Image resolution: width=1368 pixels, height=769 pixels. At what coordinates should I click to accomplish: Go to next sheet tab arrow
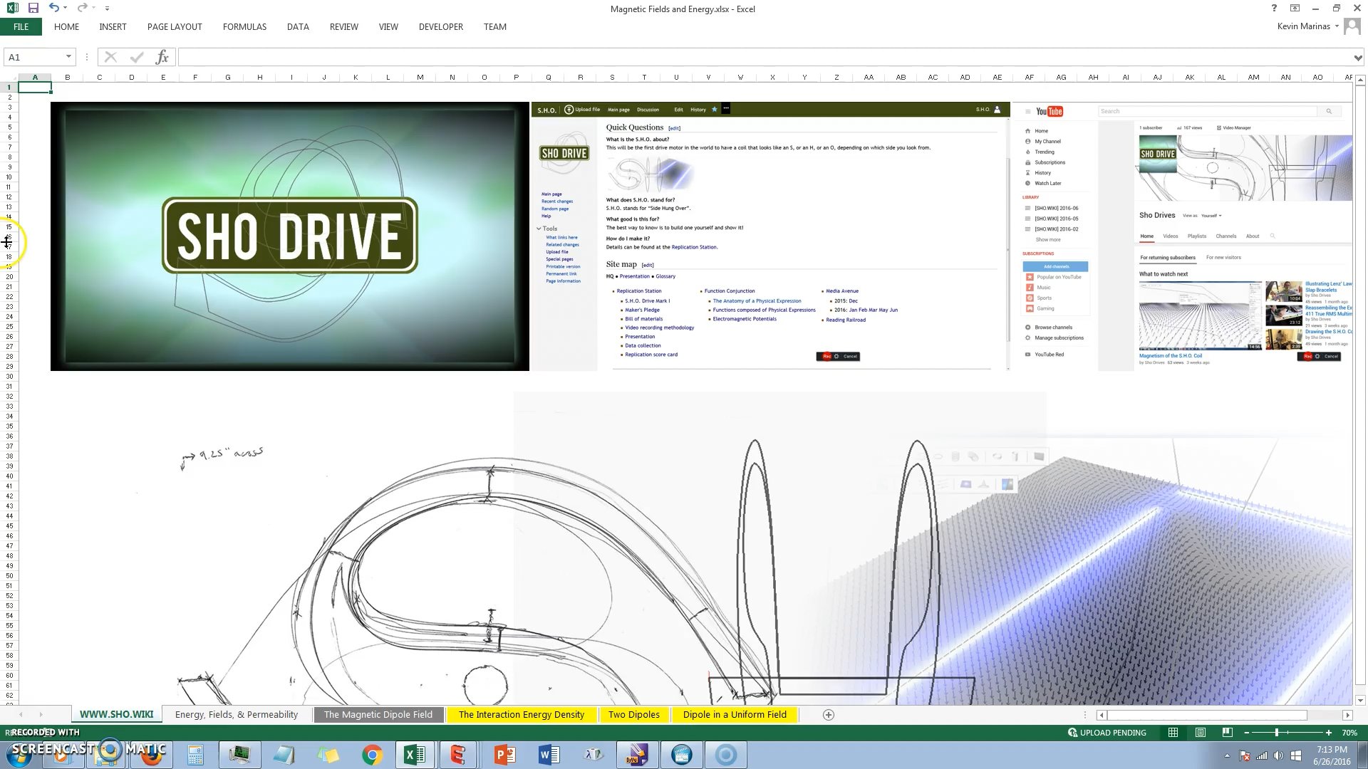pos(41,714)
